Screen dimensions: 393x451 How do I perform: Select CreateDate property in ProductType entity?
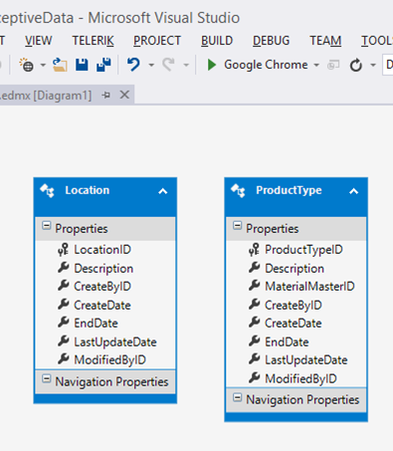click(294, 324)
